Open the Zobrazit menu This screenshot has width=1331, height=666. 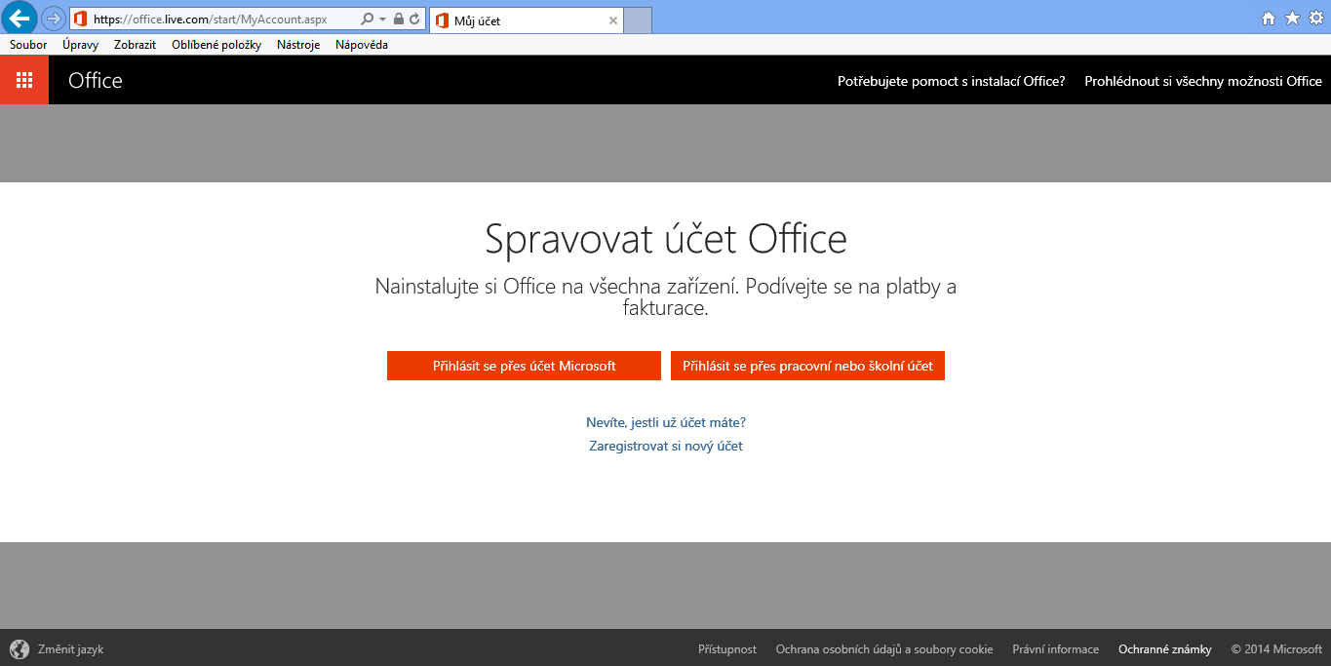tap(135, 45)
